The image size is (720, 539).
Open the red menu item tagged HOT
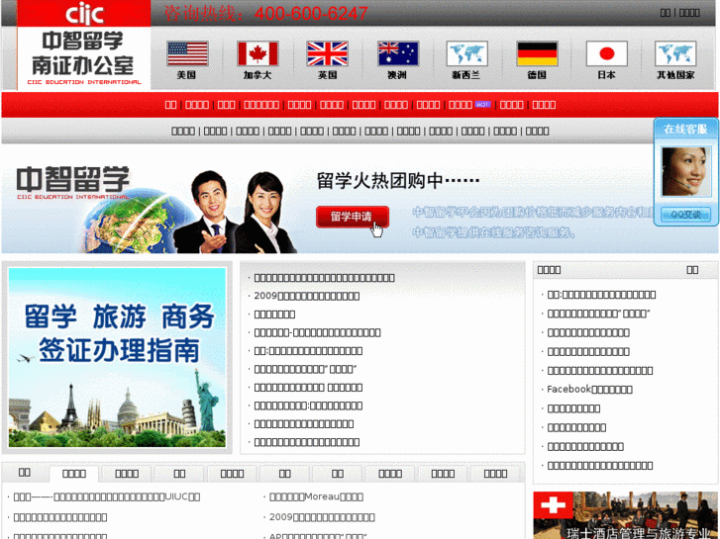(461, 105)
